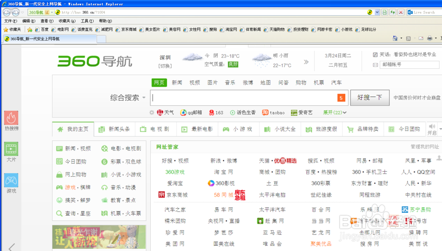Click the 京东商城 red logo icon
The image size is (442, 251).
[x=161, y=195]
